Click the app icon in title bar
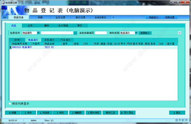Image resolution: width=191 pixels, height=124 pixels. [3, 3]
